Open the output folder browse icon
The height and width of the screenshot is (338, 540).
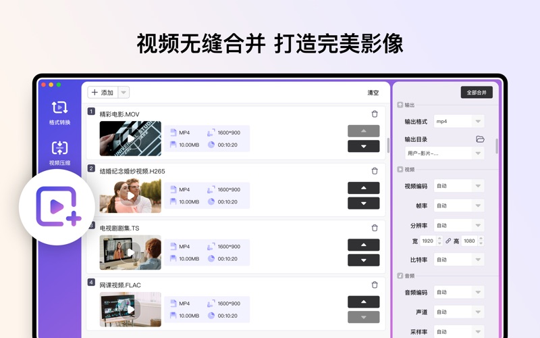tap(480, 139)
